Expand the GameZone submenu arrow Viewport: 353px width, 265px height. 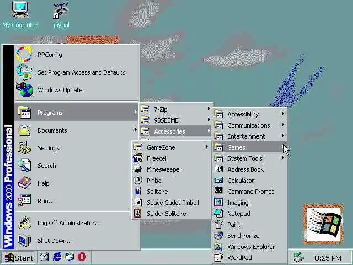tap(206, 147)
